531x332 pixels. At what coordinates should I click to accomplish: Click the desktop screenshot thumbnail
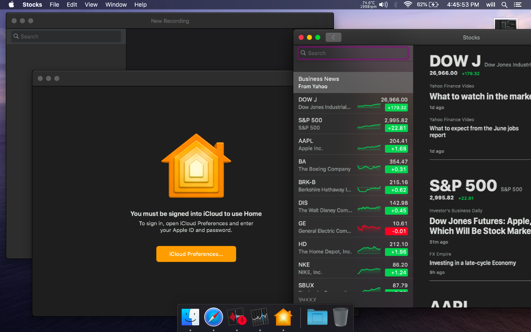506,24
